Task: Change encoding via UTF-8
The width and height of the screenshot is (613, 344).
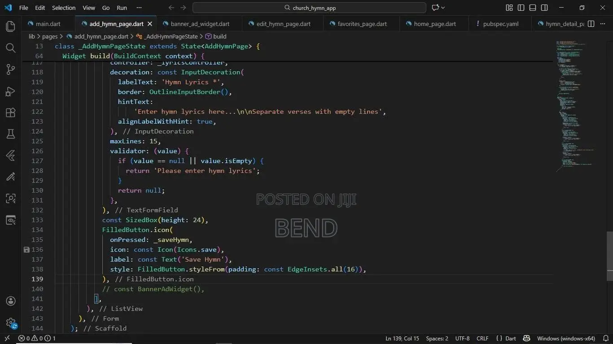Action: coord(462,339)
